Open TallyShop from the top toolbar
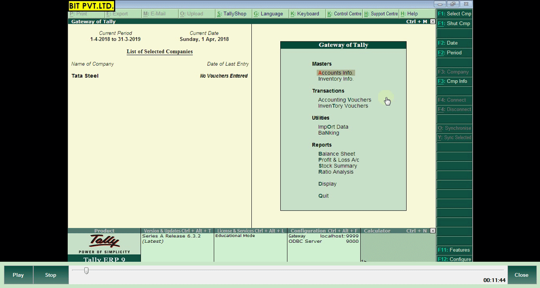This screenshot has width=540, height=288. point(233,14)
